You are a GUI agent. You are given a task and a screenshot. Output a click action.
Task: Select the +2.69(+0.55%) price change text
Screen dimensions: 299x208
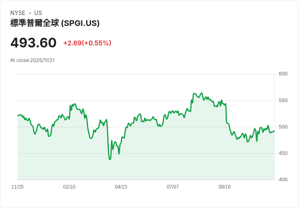click(x=87, y=43)
